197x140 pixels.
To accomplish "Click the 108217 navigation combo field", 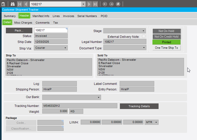I will 55,4.
